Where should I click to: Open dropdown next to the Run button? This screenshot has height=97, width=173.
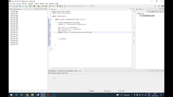tap(32, 6)
